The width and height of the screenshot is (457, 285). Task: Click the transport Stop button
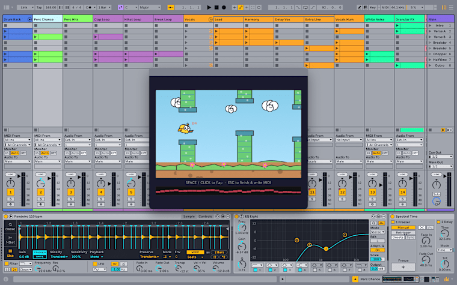[216, 7]
